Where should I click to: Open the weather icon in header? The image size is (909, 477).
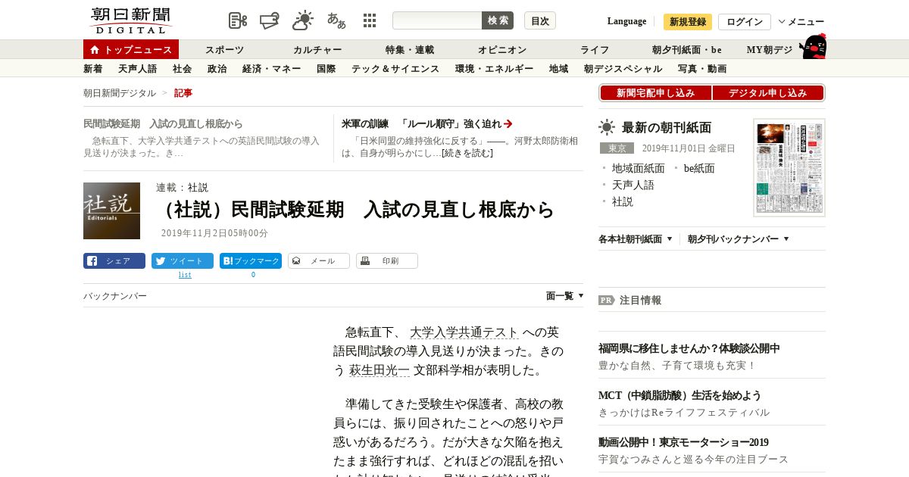pyautogui.click(x=303, y=20)
